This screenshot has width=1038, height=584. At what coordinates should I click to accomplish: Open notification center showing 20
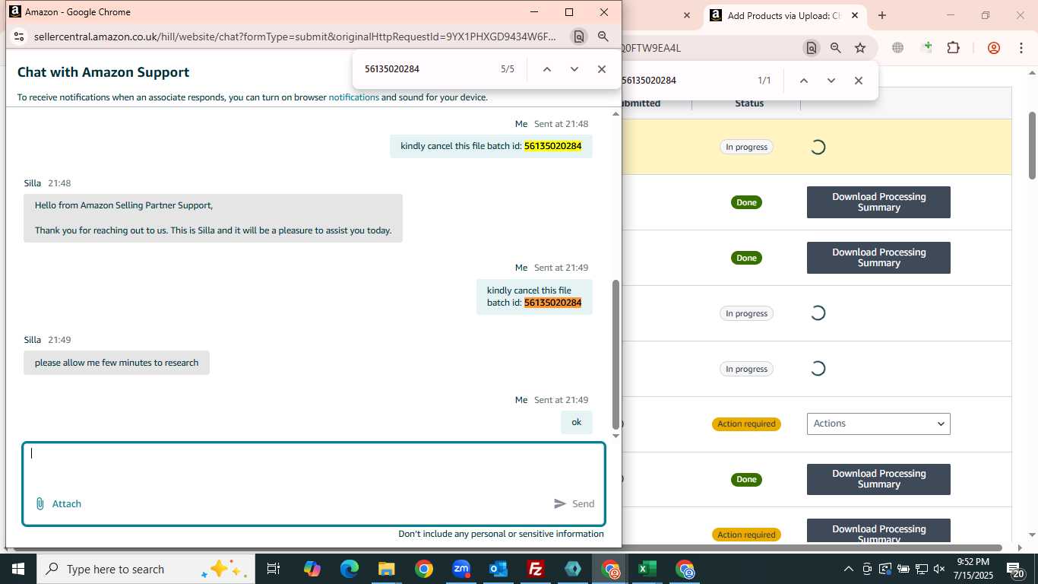point(1016,570)
